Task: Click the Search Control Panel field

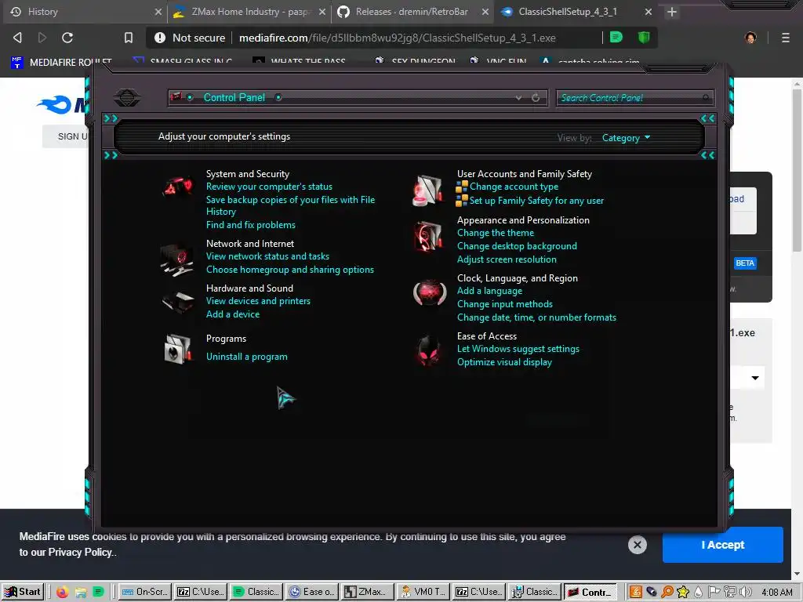Action: coord(634,97)
